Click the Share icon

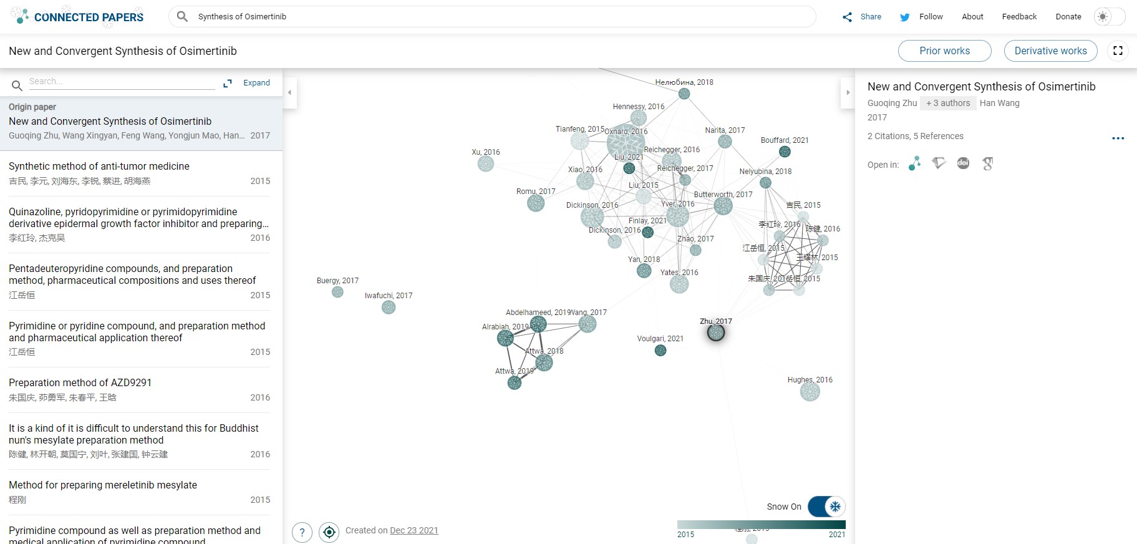click(847, 17)
